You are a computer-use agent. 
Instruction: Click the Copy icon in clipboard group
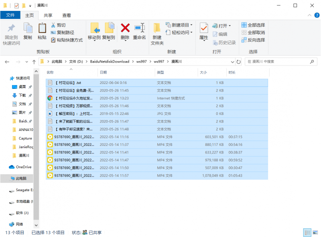point(28,29)
